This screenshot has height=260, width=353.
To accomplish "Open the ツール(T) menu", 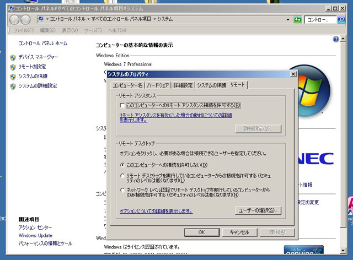I will 93,30.
